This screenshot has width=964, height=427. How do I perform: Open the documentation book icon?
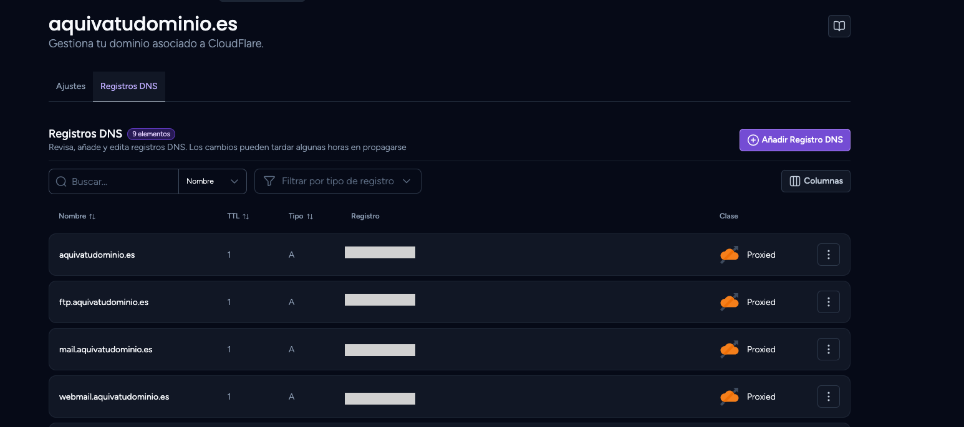click(x=839, y=26)
